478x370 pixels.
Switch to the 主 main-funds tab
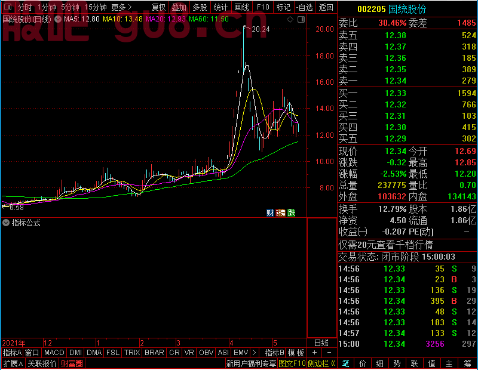449,363
